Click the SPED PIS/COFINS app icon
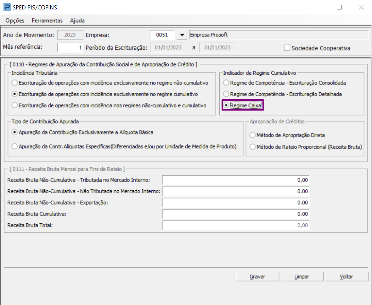Screen dimensions: 372x305 7,7
